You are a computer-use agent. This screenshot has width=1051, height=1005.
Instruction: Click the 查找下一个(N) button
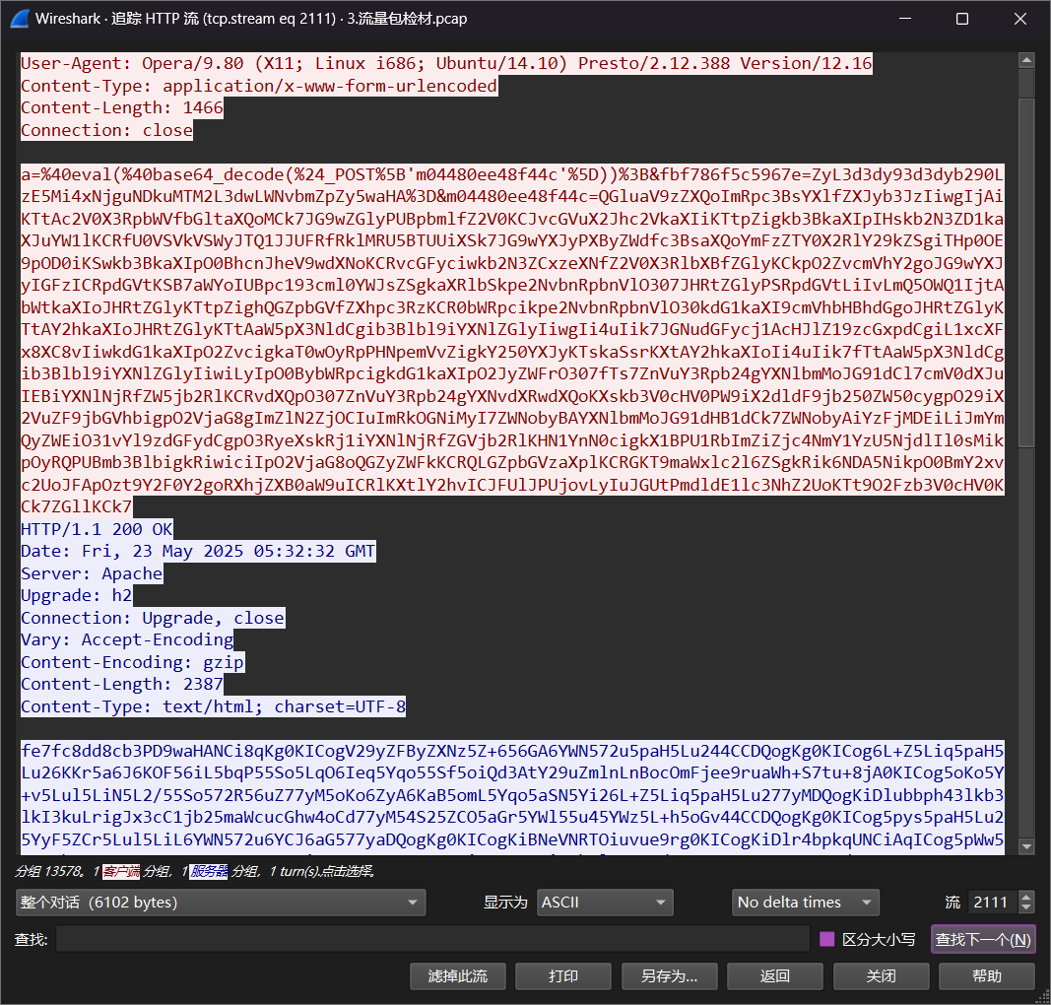(x=983, y=939)
